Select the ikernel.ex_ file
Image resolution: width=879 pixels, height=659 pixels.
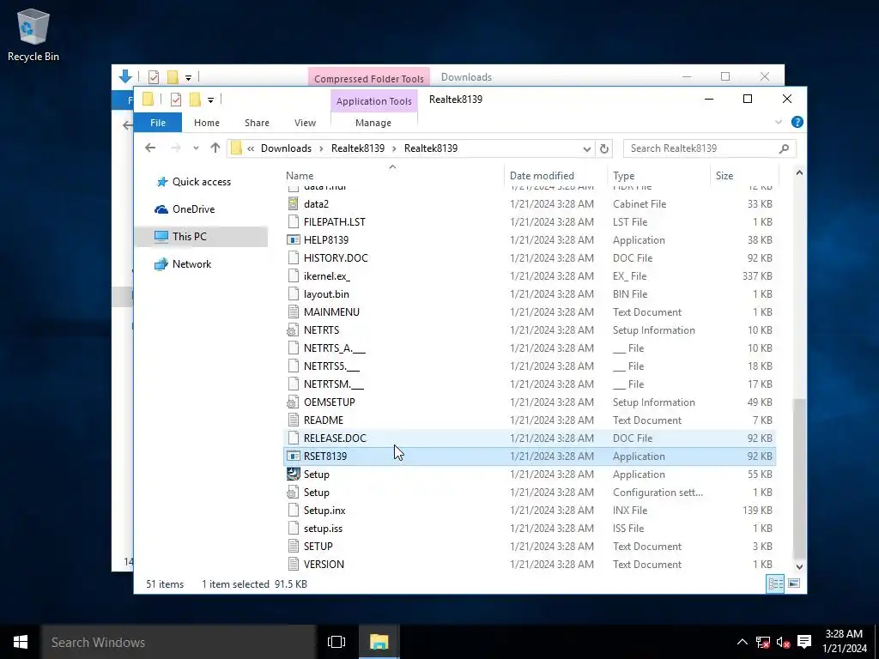click(530, 276)
